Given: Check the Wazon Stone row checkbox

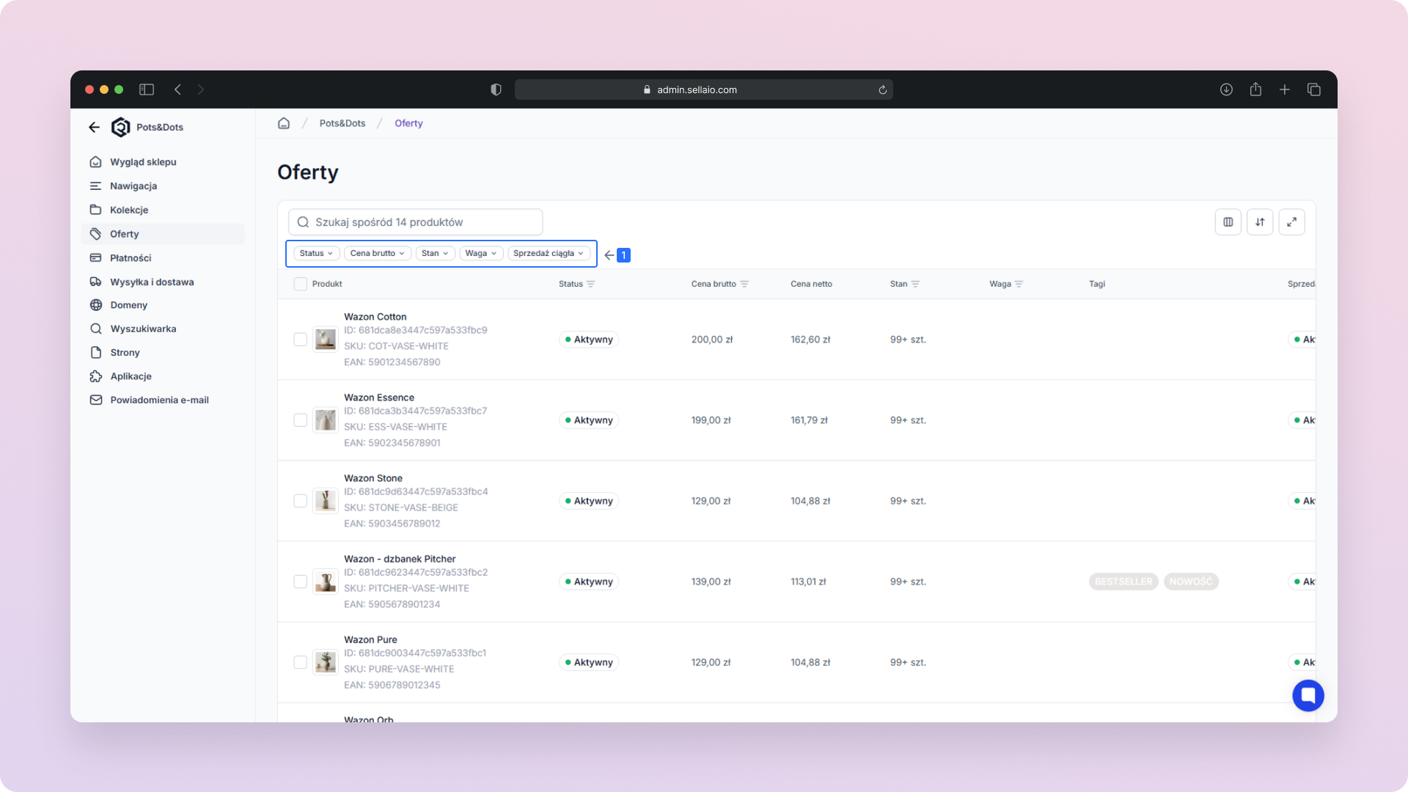Looking at the screenshot, I should pos(300,501).
